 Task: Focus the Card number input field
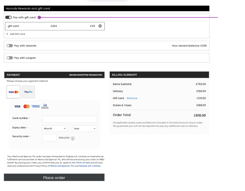tap(70, 119)
